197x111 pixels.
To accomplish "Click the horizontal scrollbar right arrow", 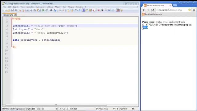I will click(x=137, y=105).
